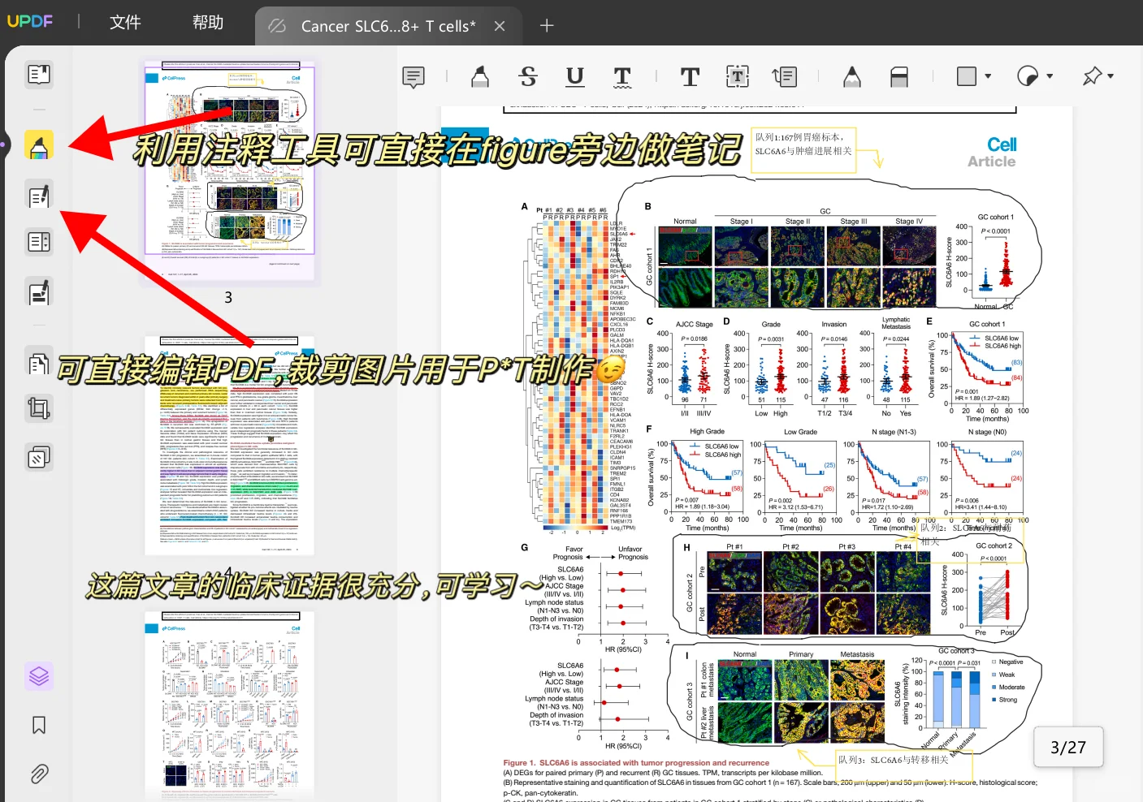Click the Figure 1 caption title text
Viewport: 1143px width, 802px height.
[x=636, y=763]
